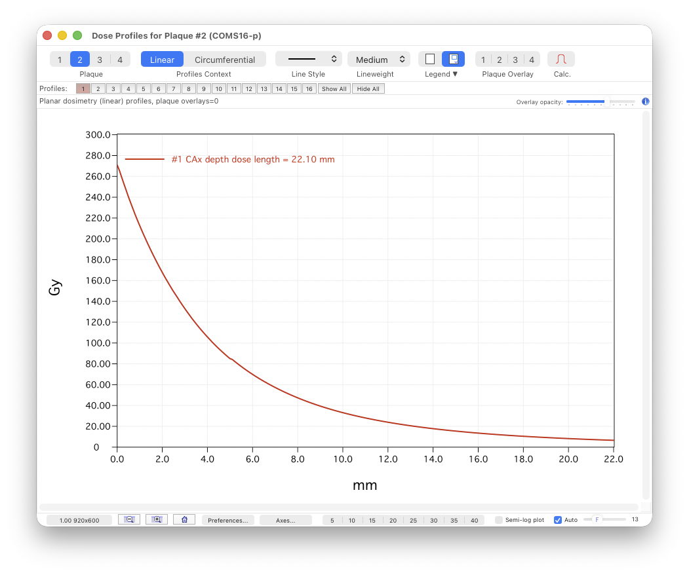Screen dimensions: 689x575
Task: Select Plaque tab 3
Action: tap(100, 59)
